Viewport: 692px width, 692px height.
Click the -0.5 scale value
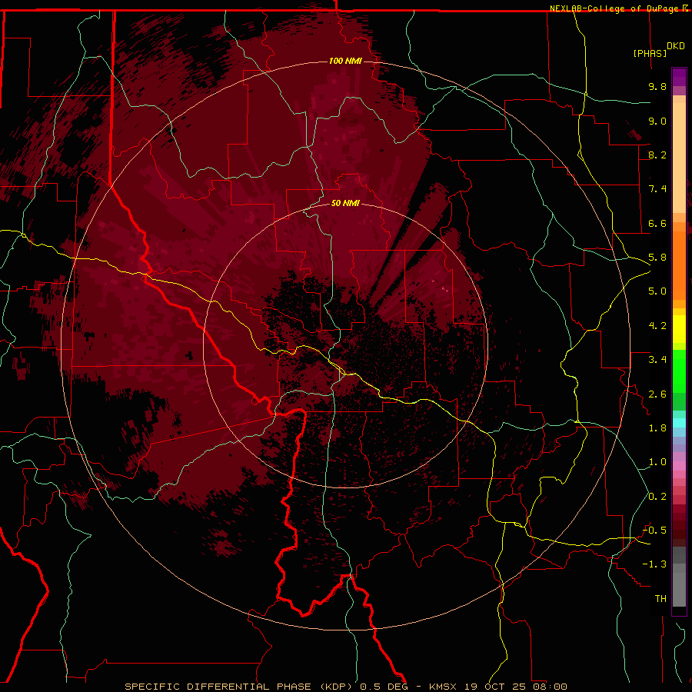click(654, 531)
